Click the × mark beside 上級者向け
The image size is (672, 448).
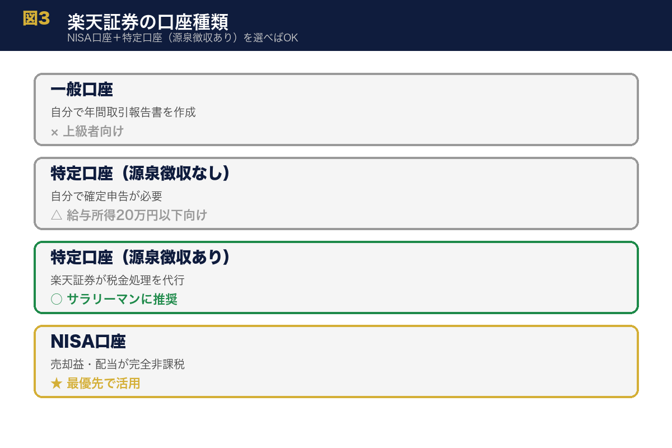coord(54,132)
